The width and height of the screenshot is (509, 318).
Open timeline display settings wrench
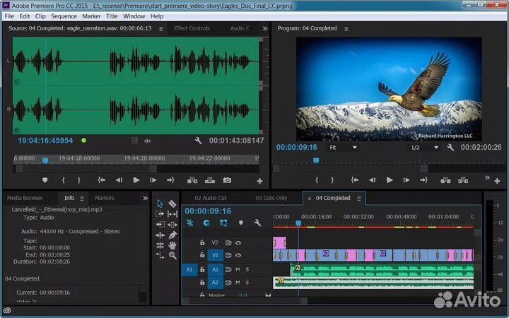(257, 223)
